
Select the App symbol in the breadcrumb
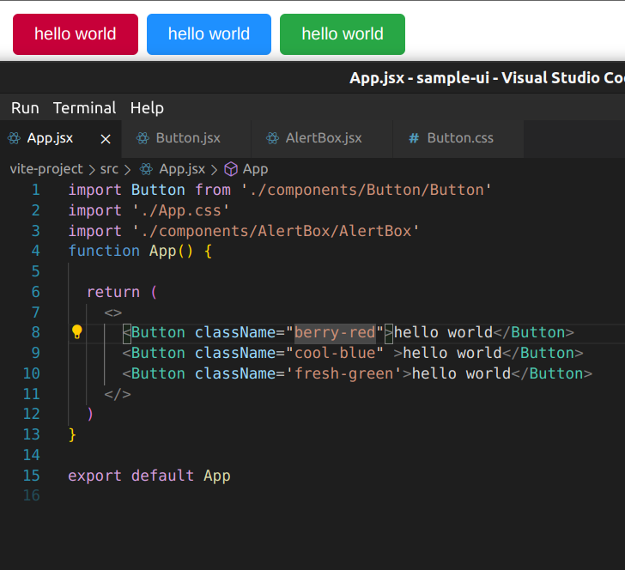click(x=256, y=169)
